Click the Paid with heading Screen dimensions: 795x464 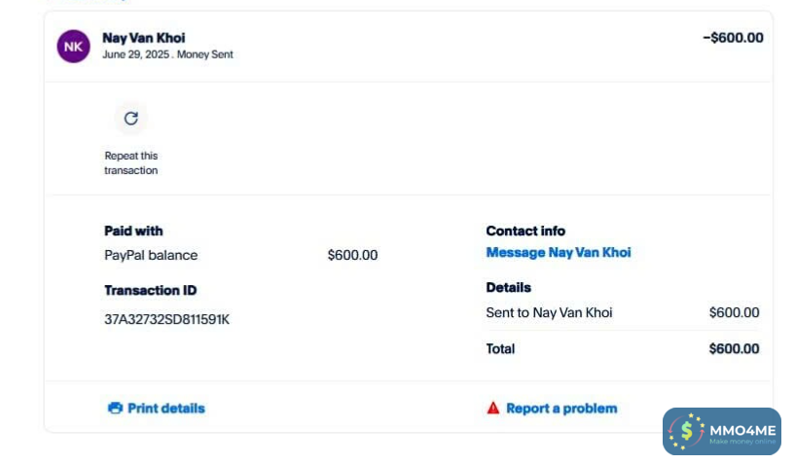(133, 232)
